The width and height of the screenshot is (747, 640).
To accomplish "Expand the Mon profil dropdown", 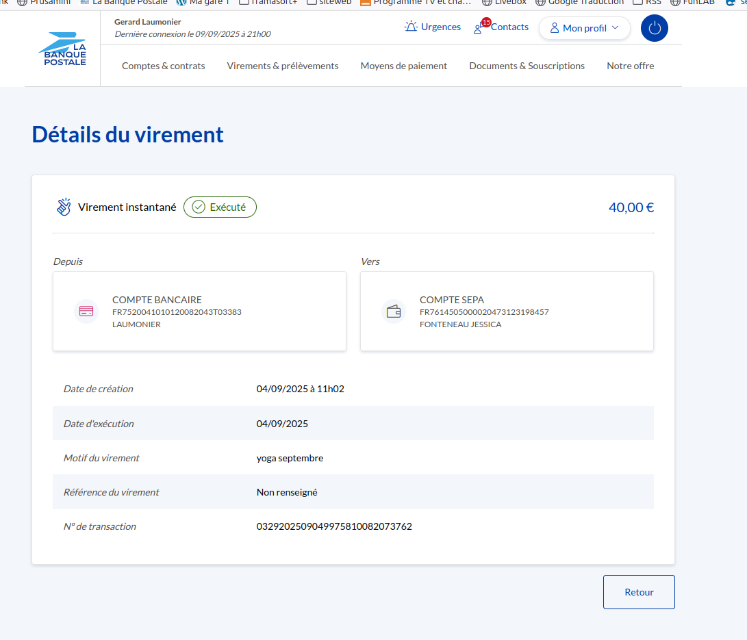I will tap(584, 28).
